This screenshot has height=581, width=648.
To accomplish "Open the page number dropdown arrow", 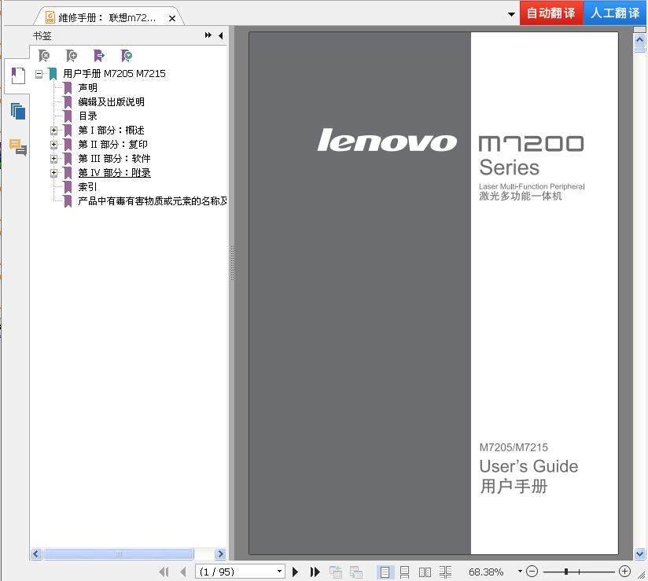I will [280, 572].
